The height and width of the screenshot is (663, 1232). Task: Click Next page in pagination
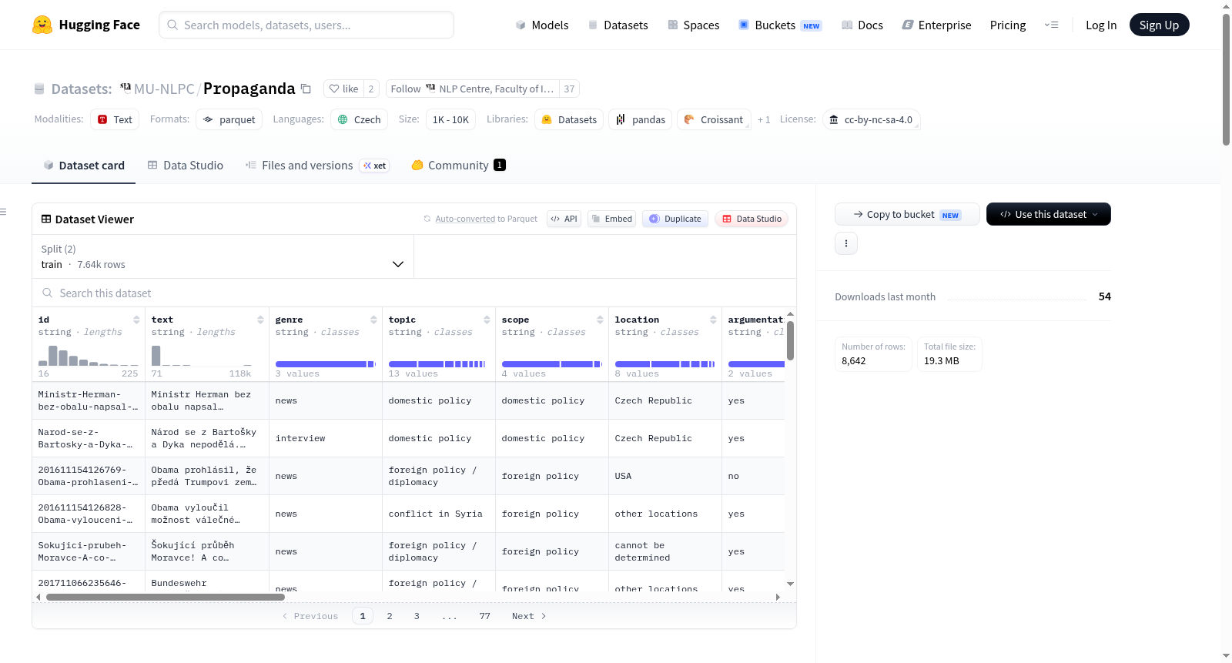529,616
